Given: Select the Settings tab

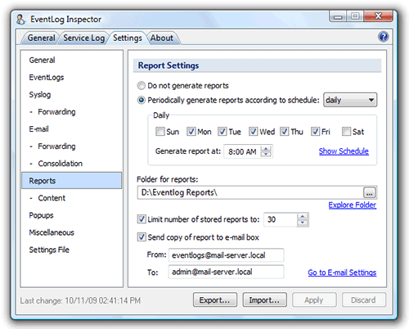Looking at the screenshot, I should tap(128, 38).
